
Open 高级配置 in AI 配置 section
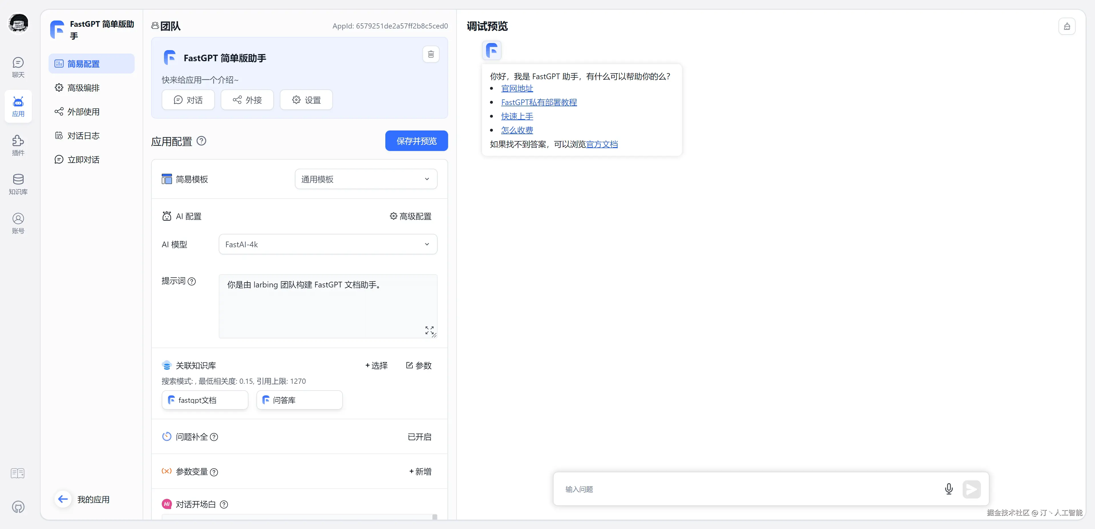[410, 216]
